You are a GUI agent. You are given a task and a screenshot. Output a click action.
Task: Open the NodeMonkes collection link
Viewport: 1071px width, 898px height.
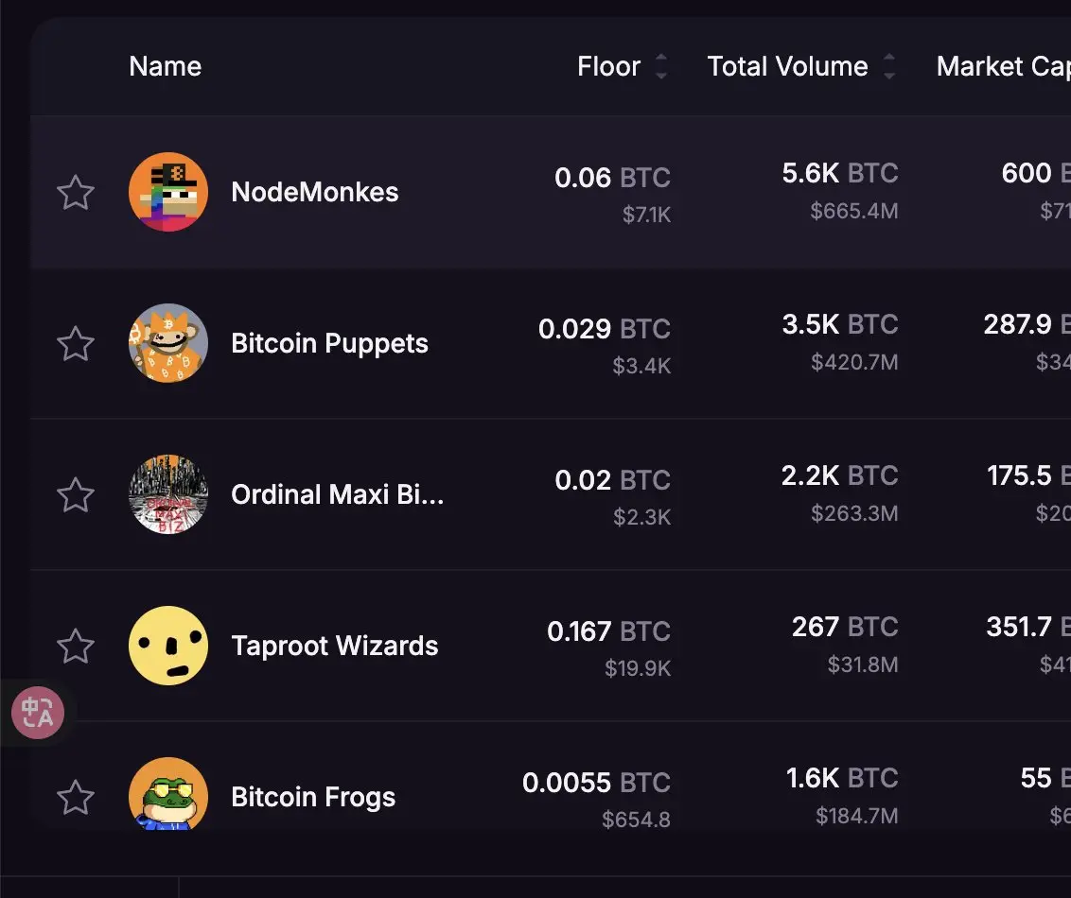[315, 192]
